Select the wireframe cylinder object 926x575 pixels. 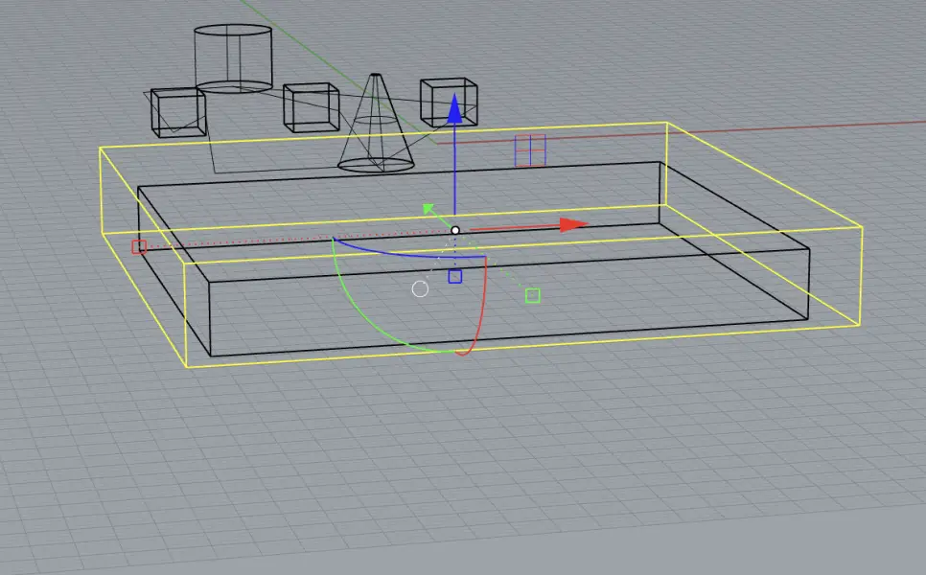231,57
